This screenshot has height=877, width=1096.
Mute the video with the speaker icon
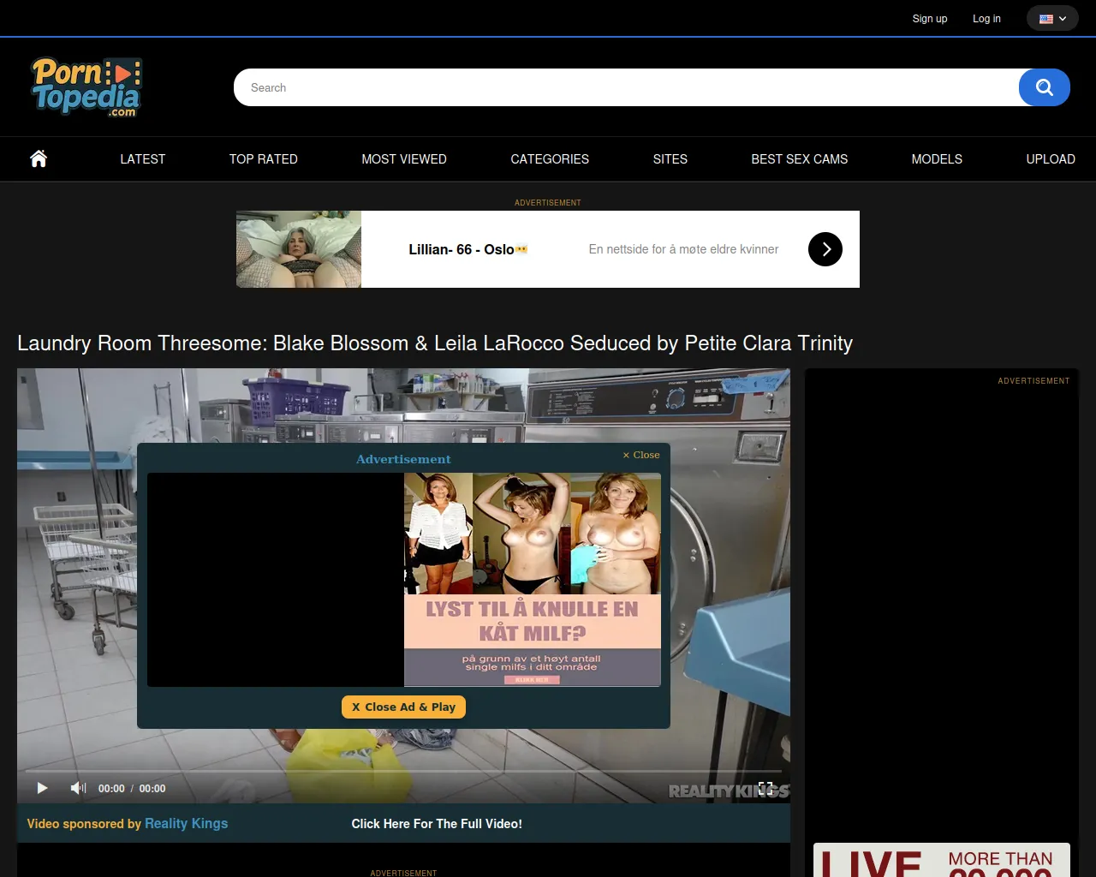point(78,788)
